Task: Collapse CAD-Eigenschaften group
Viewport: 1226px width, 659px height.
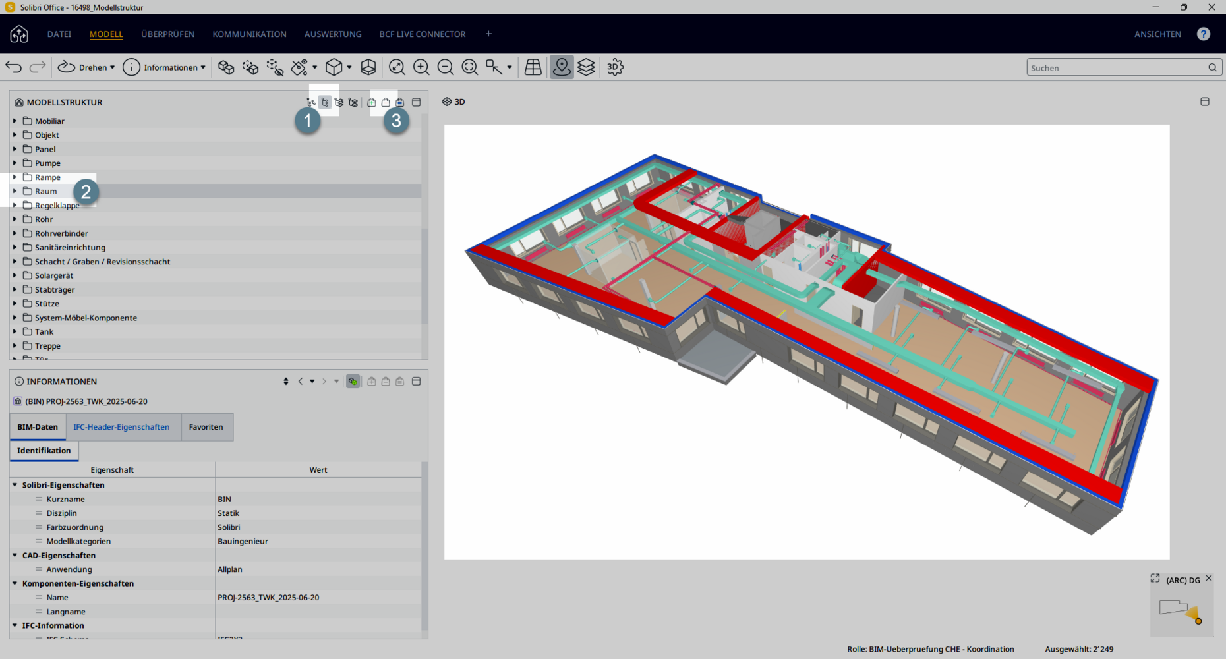Action: 15,555
